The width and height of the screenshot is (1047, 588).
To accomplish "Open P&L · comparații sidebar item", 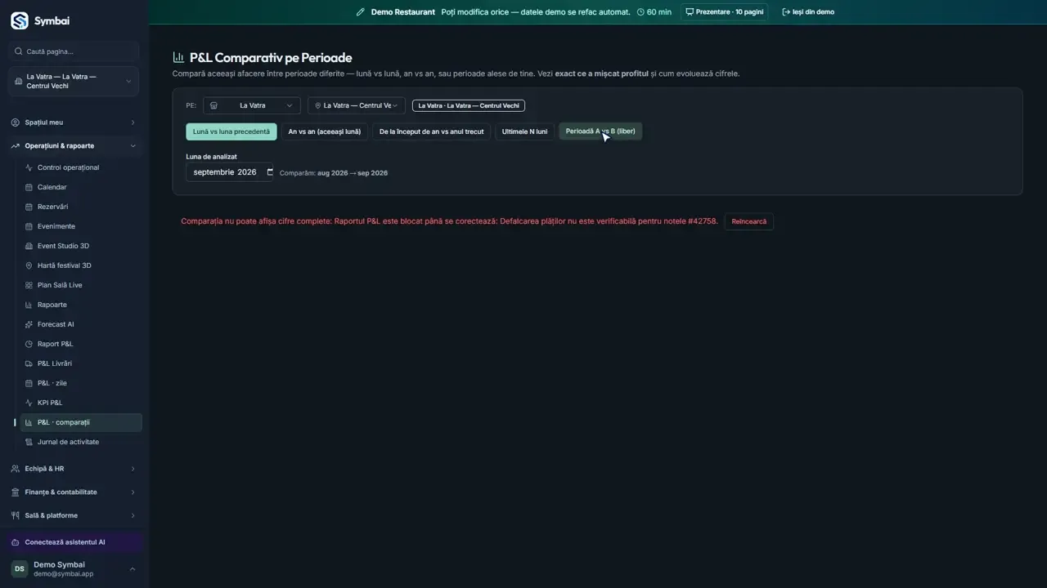I will [x=81, y=422].
